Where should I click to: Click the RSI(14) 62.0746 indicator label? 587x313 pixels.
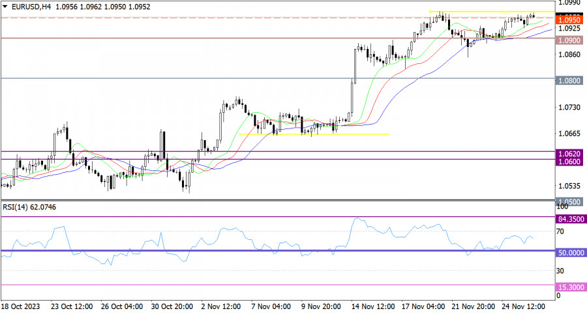pos(29,207)
